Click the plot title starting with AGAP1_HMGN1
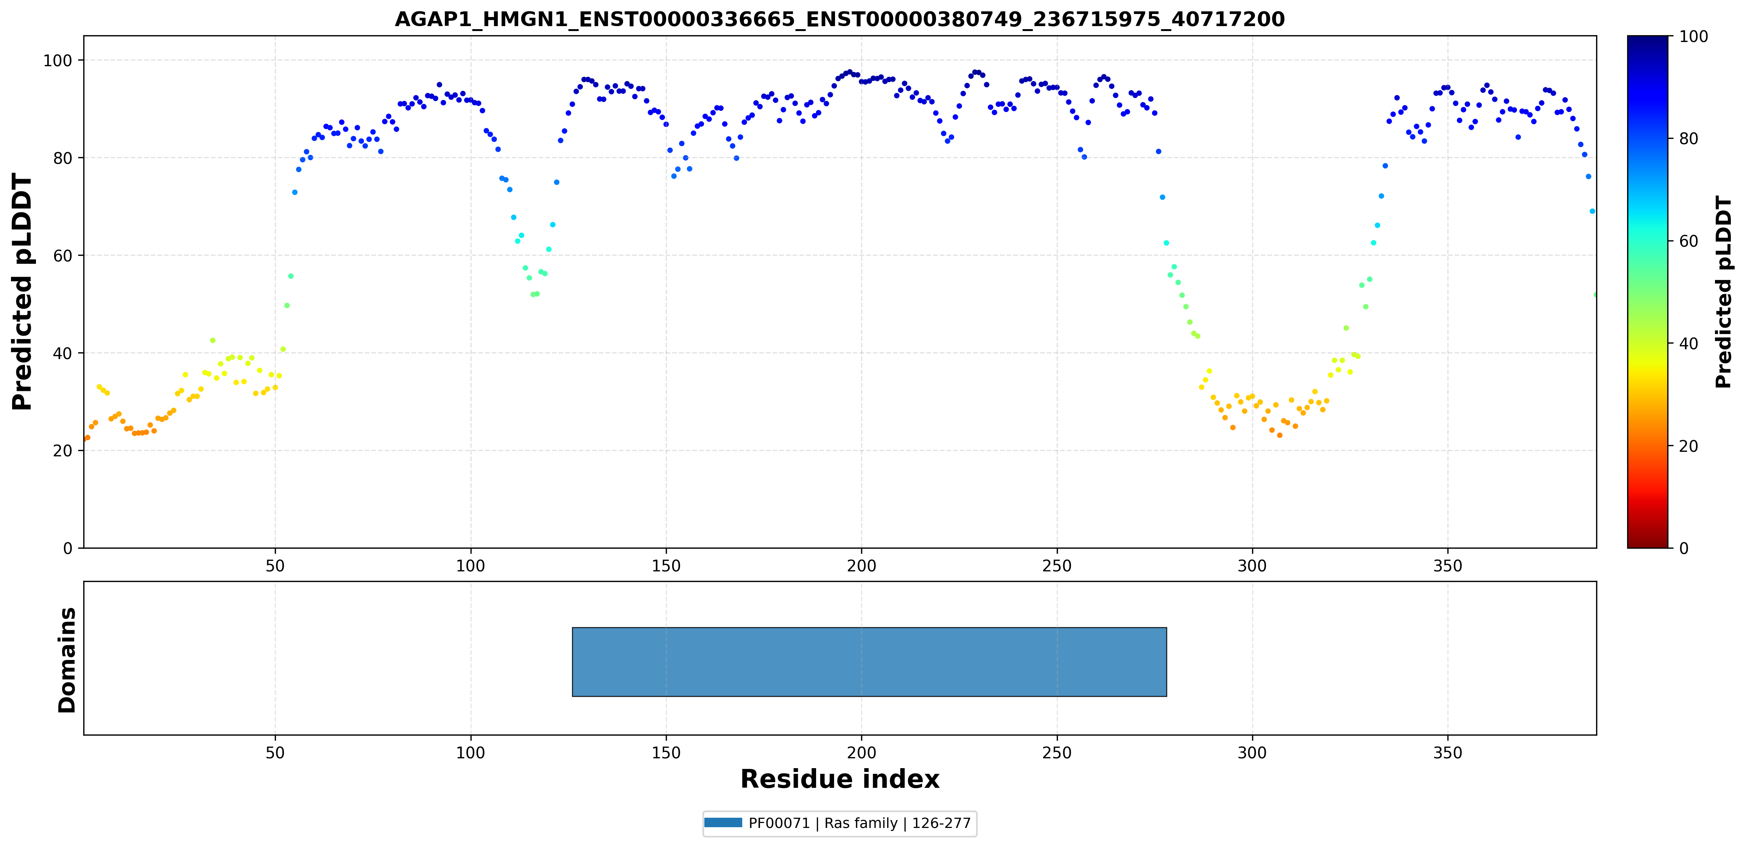1746x848 pixels. (x=839, y=19)
